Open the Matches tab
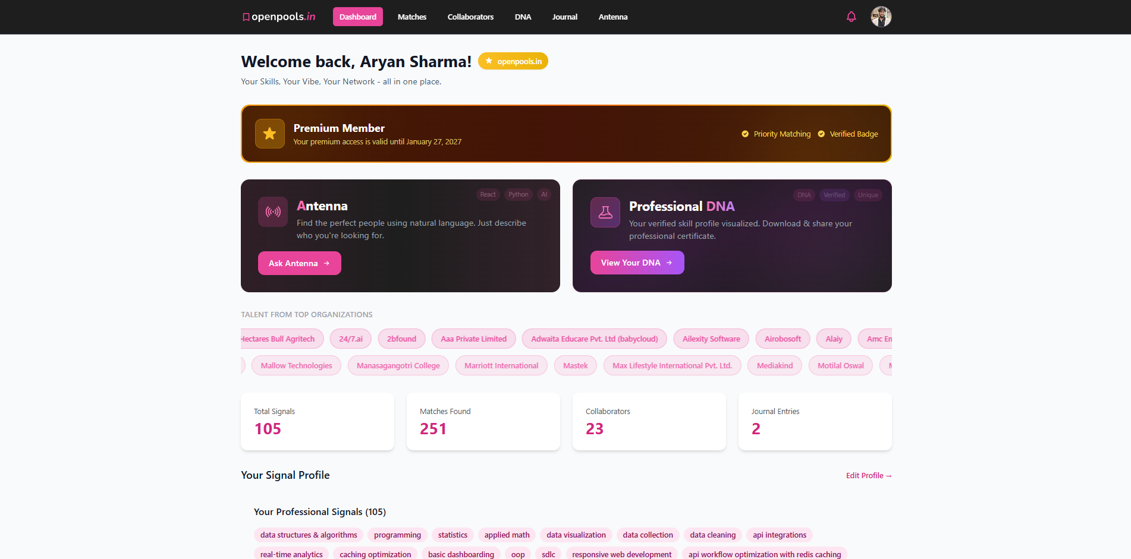1131x559 pixels. pyautogui.click(x=412, y=17)
